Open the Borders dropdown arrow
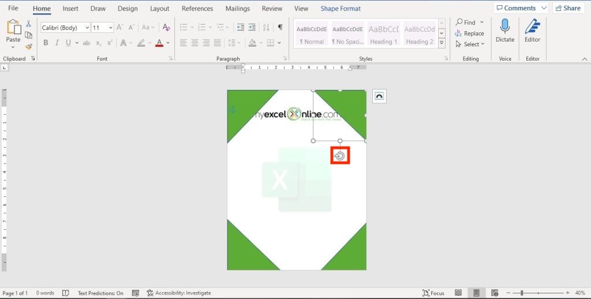591x299 pixels. [279, 43]
